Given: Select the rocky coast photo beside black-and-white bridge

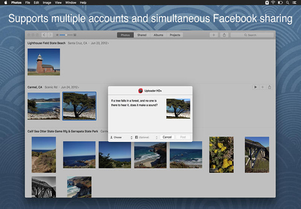Looking at the screenshot, I should click(79, 187).
